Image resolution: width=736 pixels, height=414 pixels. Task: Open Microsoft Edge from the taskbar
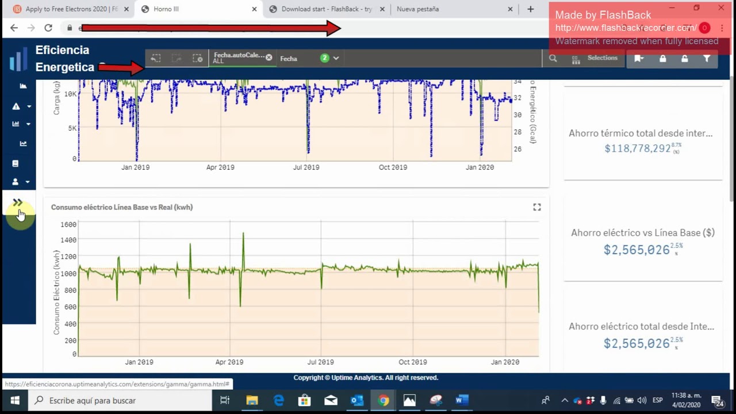click(278, 400)
